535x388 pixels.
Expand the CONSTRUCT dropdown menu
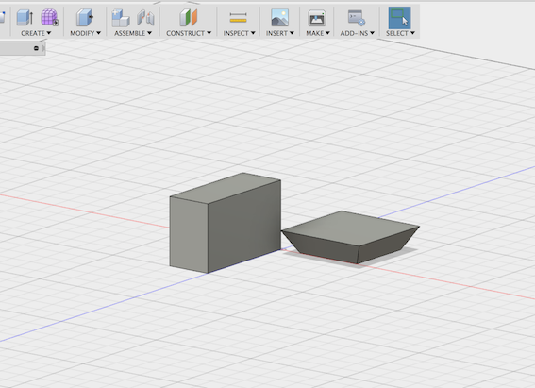click(x=189, y=33)
